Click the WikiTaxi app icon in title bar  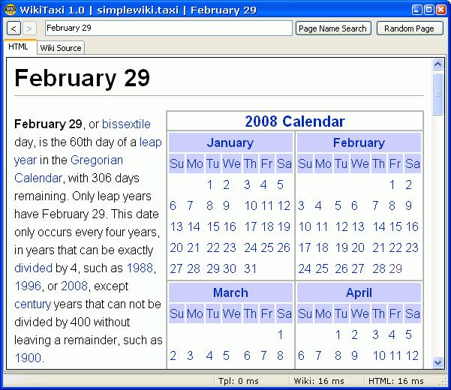pos(11,10)
